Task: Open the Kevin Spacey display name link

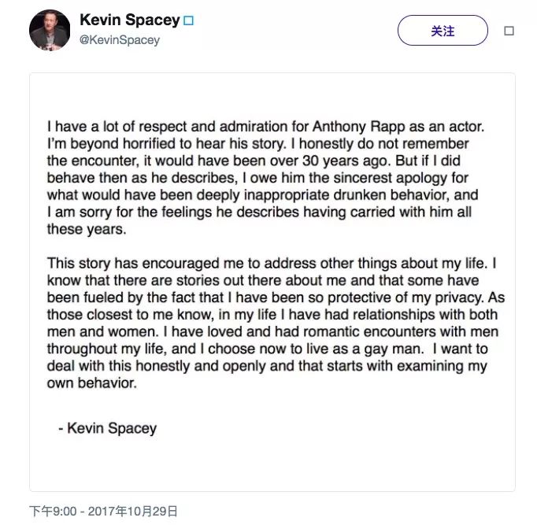Action: tap(129, 20)
